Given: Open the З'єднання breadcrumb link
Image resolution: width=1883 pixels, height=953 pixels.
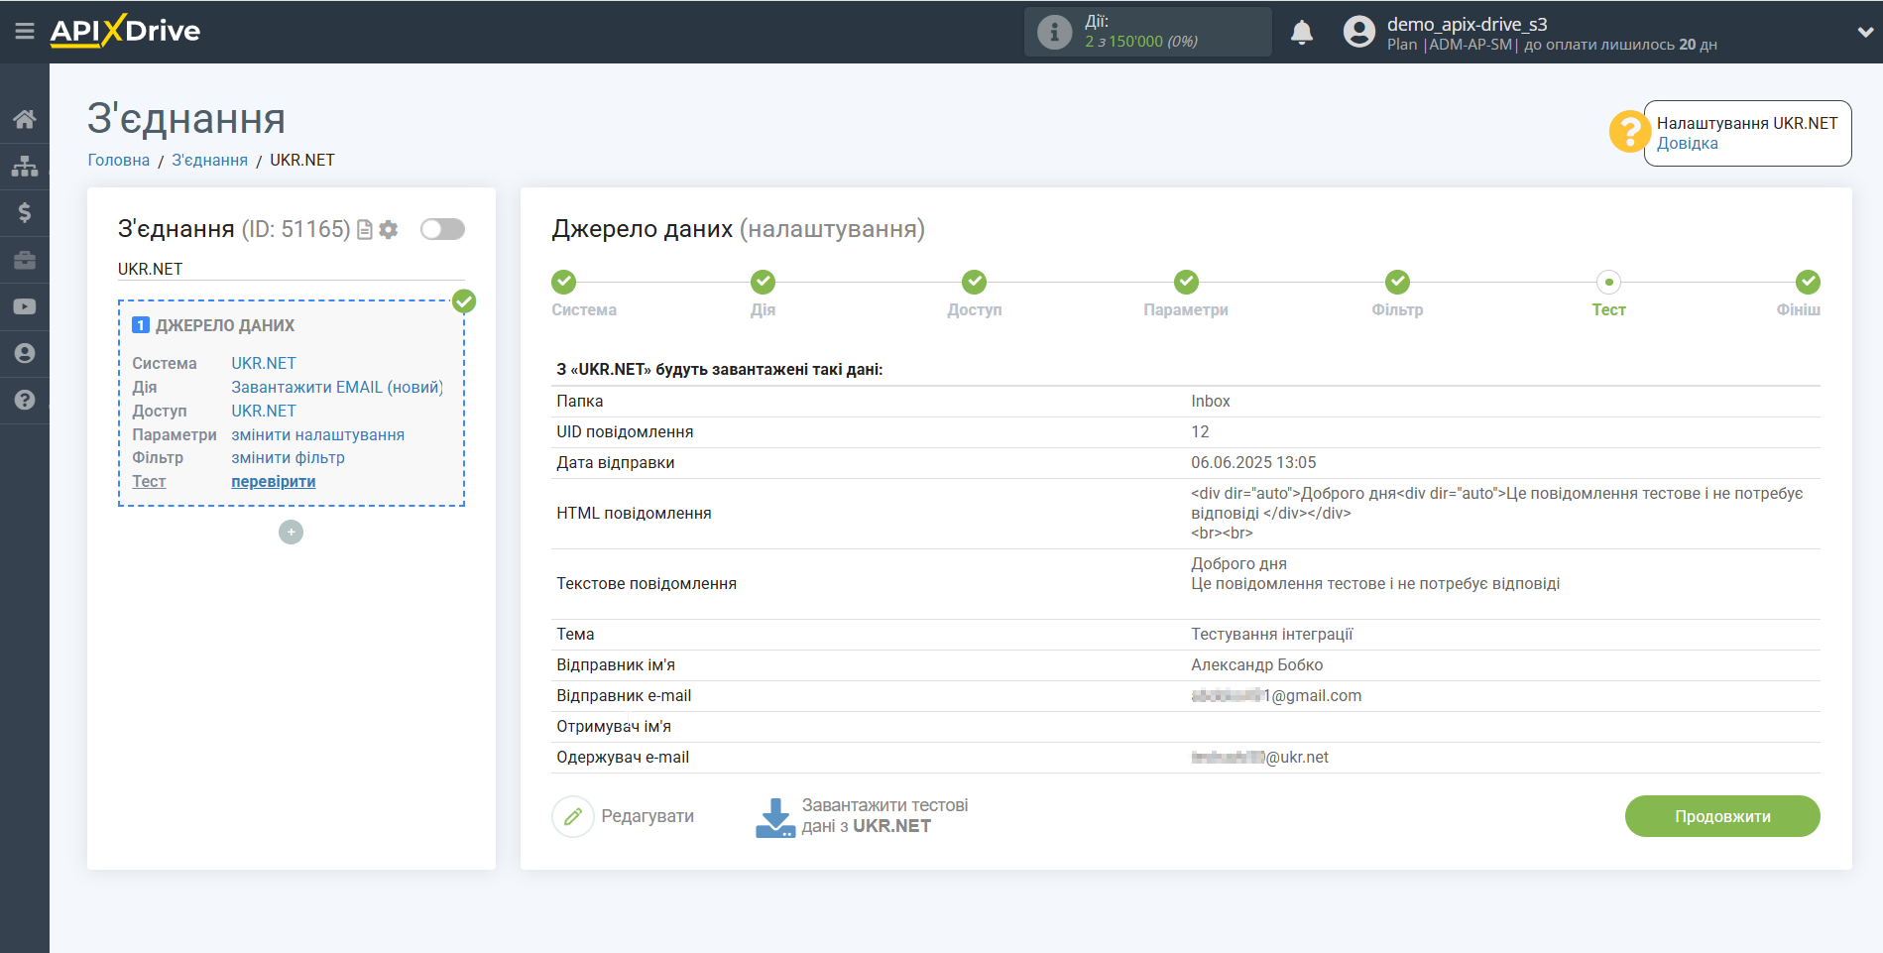Looking at the screenshot, I should click(x=210, y=160).
